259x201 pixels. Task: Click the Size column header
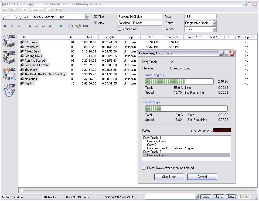[152, 37]
